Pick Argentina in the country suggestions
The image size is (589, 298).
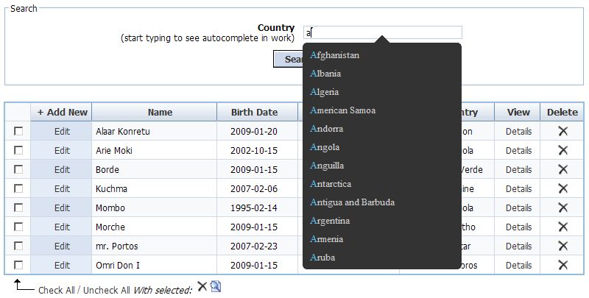[330, 221]
